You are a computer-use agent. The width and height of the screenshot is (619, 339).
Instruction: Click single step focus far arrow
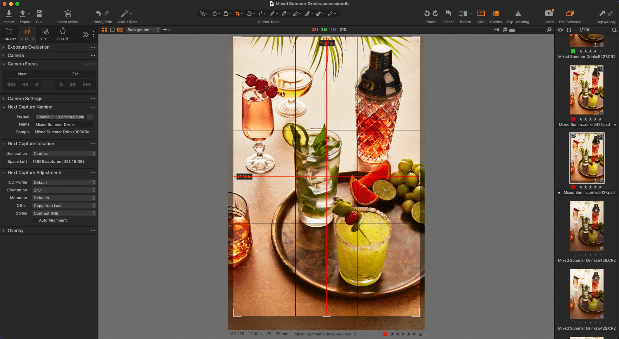[62, 85]
